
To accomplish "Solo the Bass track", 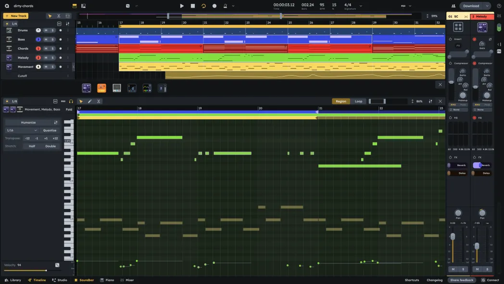I will point(52,39).
